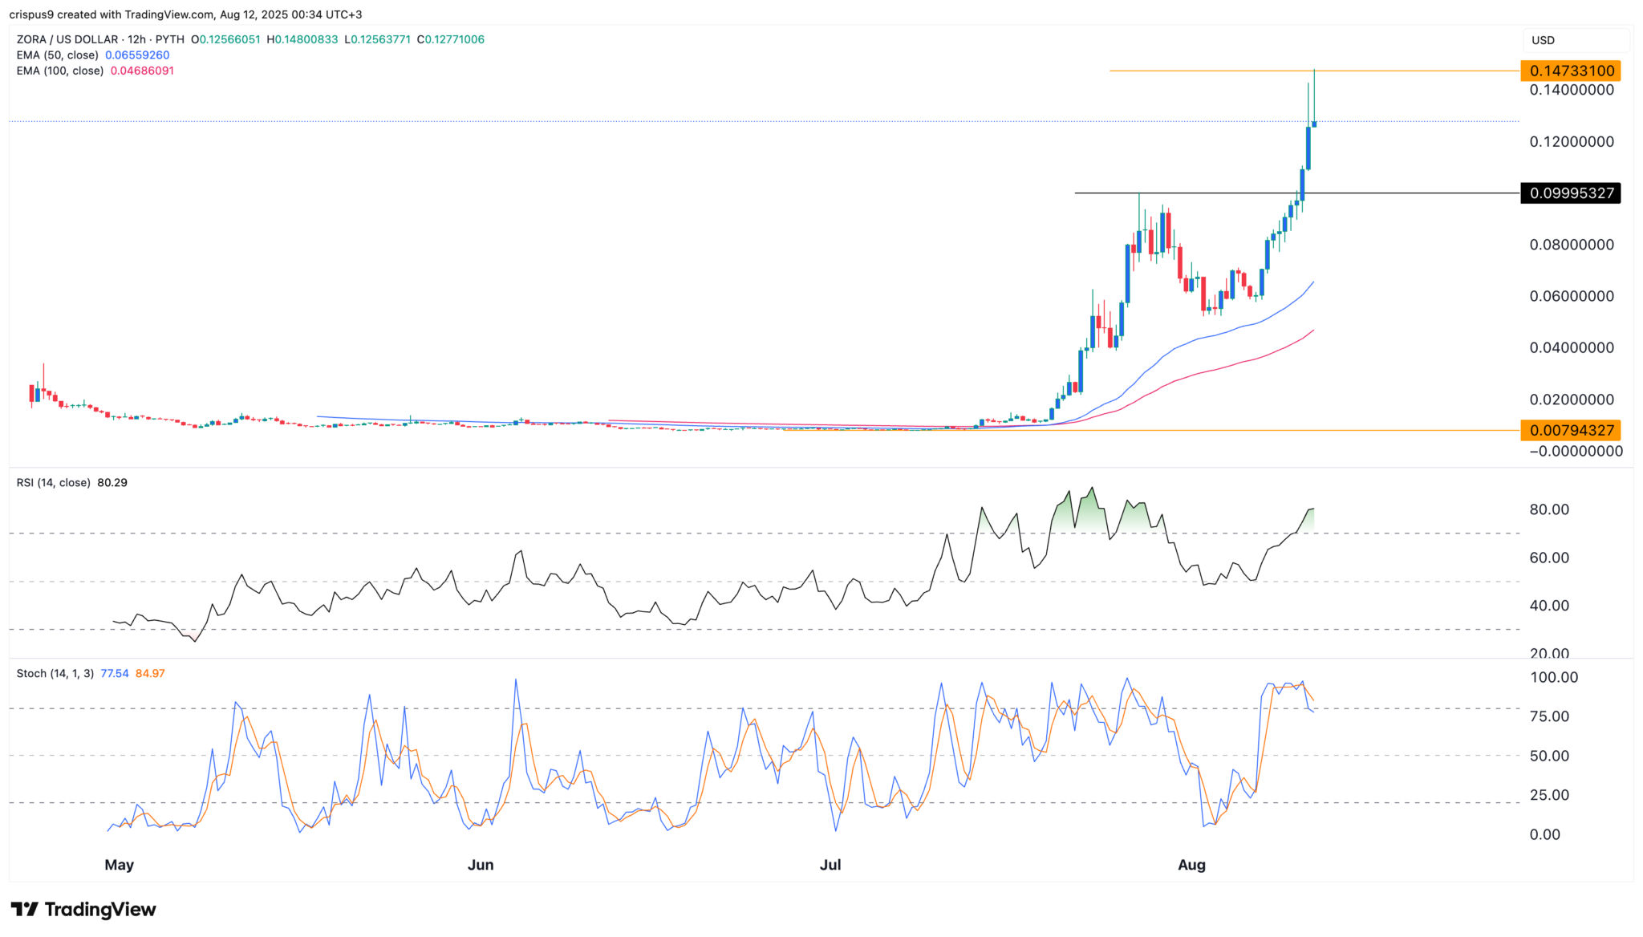The image size is (1643, 937).
Task: Click the high value H0.14800833 in header
Action: pos(302,39)
